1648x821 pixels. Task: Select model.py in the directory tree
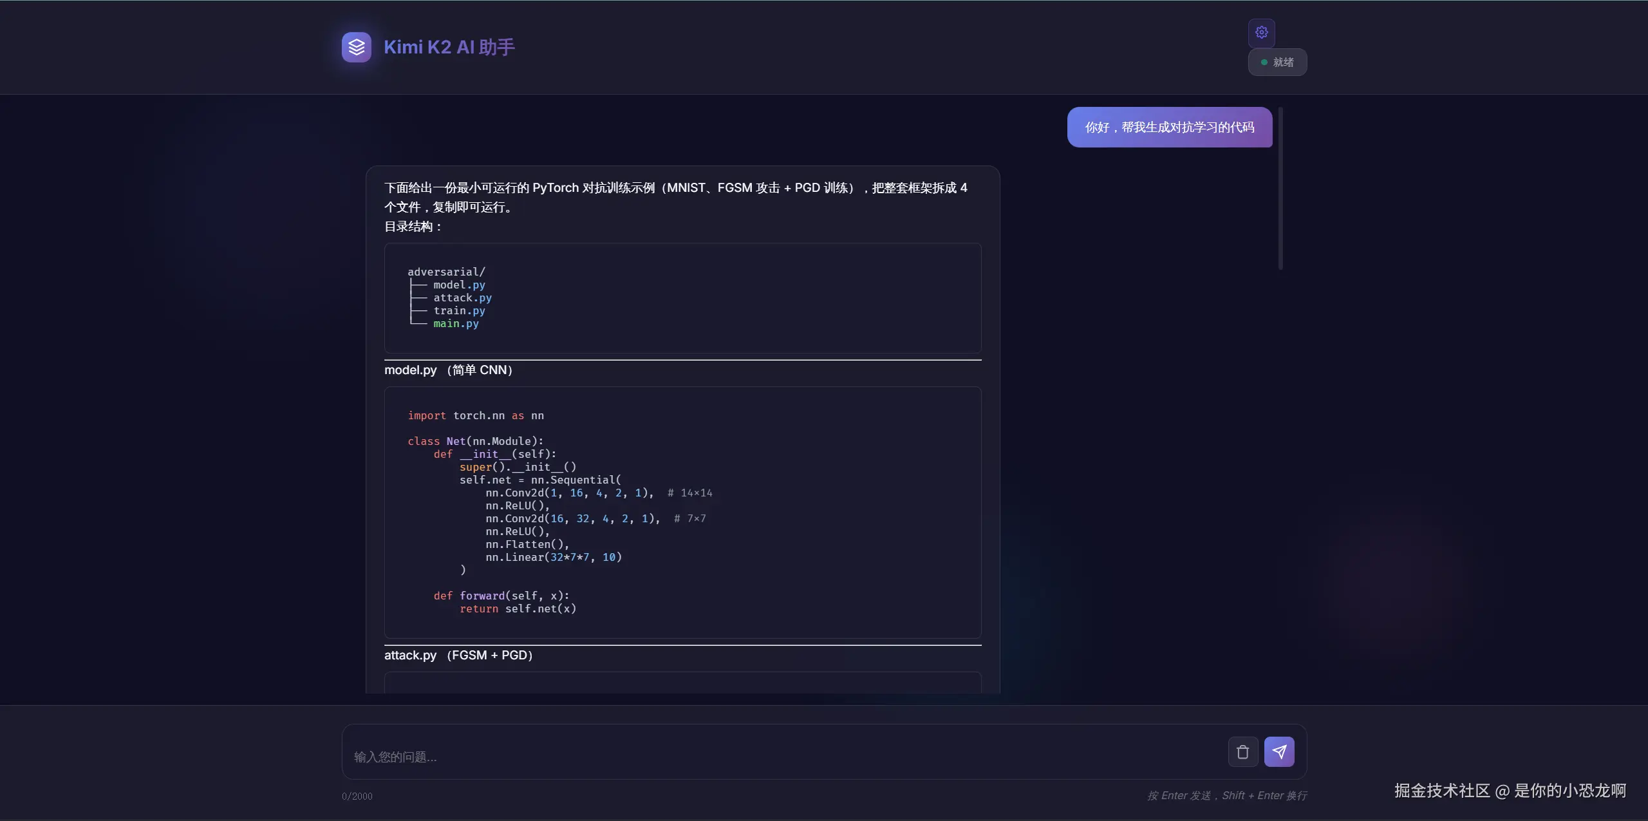tap(459, 285)
